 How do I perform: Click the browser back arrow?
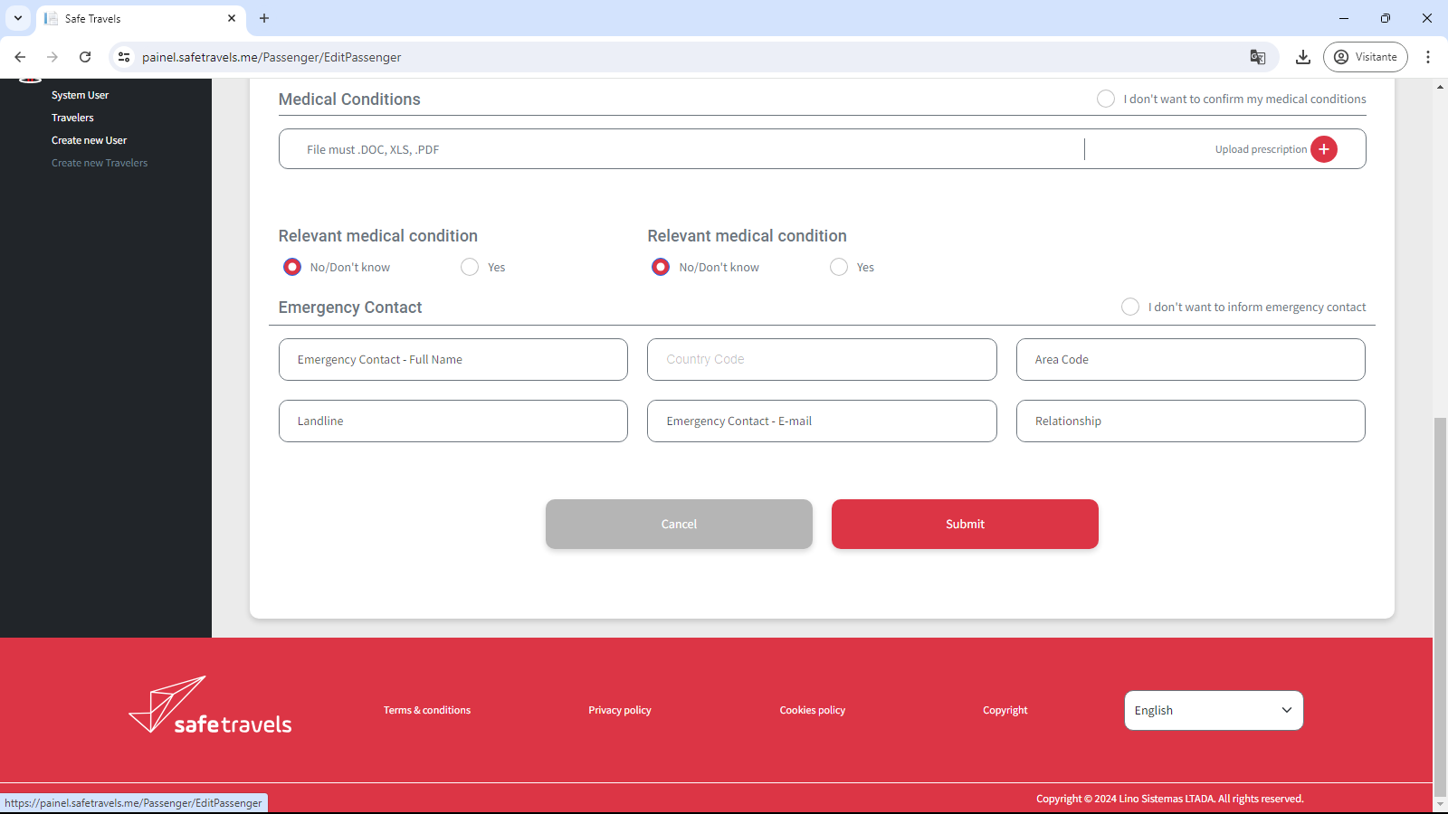coord(20,57)
